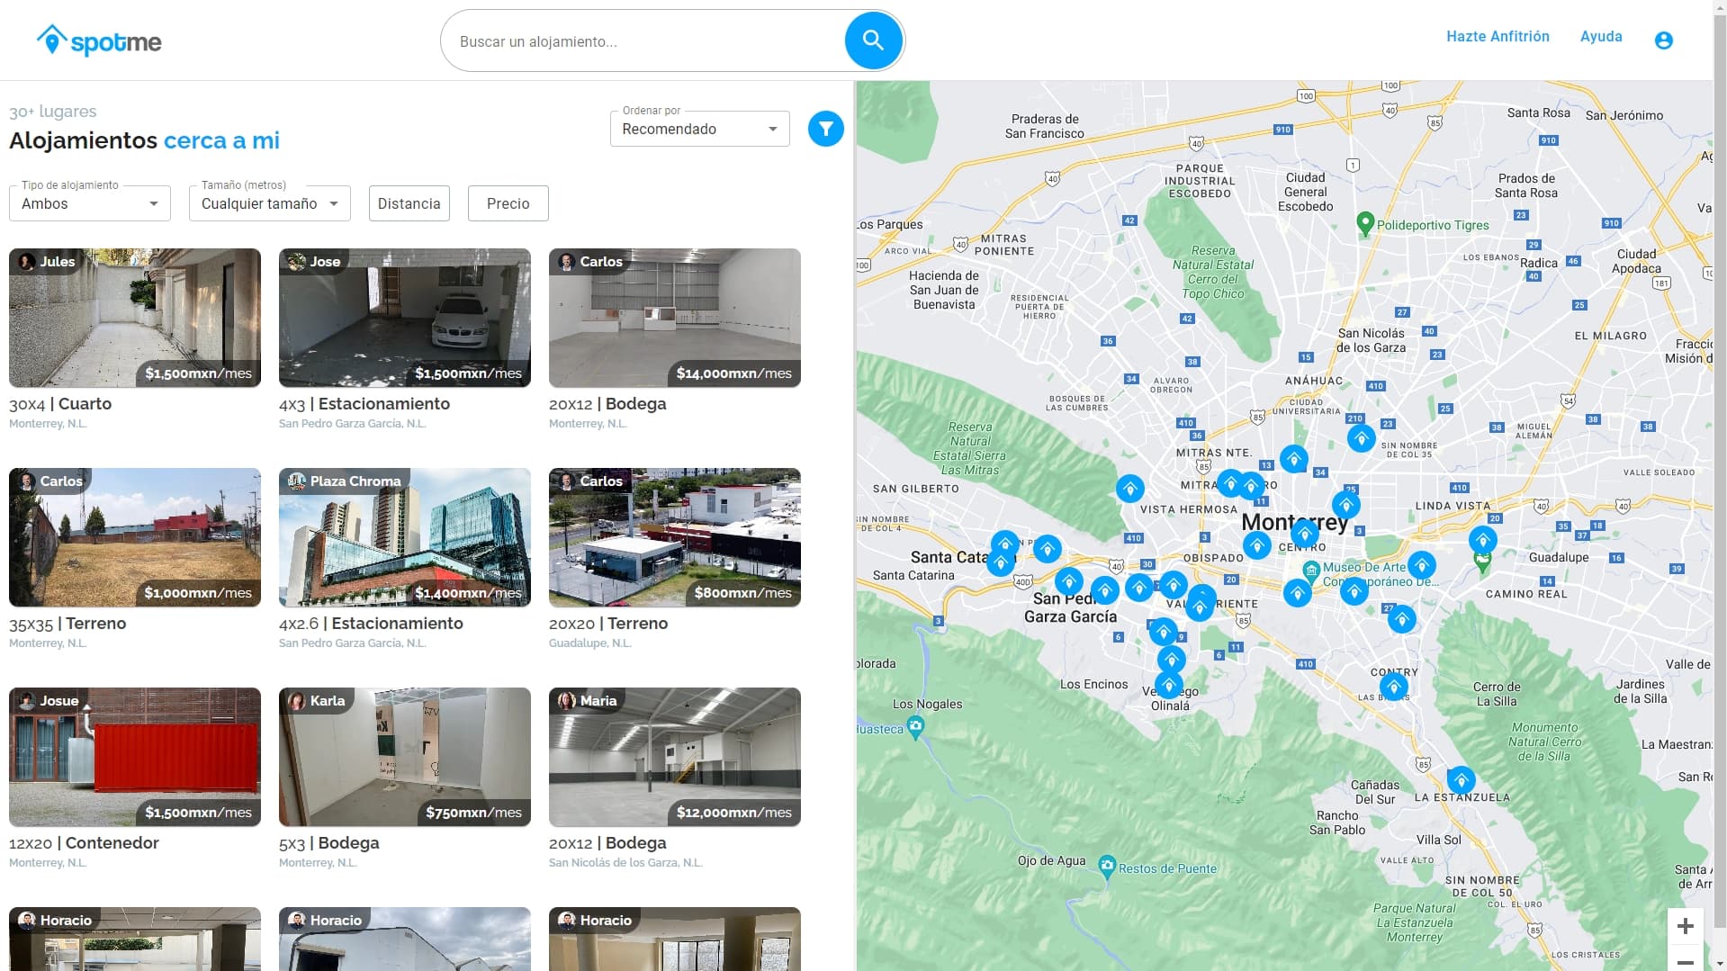Screen dimensions: 1727x971
Task: Click the '12x20 | Contenedor' title
Action: [x=84, y=843]
